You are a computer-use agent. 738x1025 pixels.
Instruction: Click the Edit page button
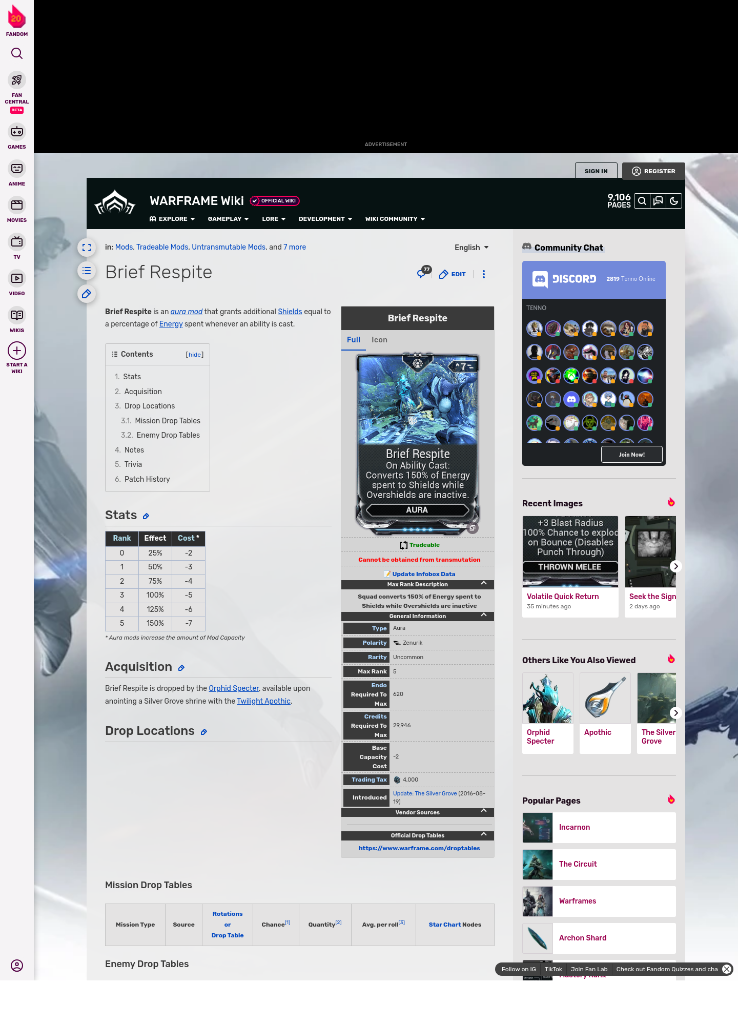click(x=453, y=274)
